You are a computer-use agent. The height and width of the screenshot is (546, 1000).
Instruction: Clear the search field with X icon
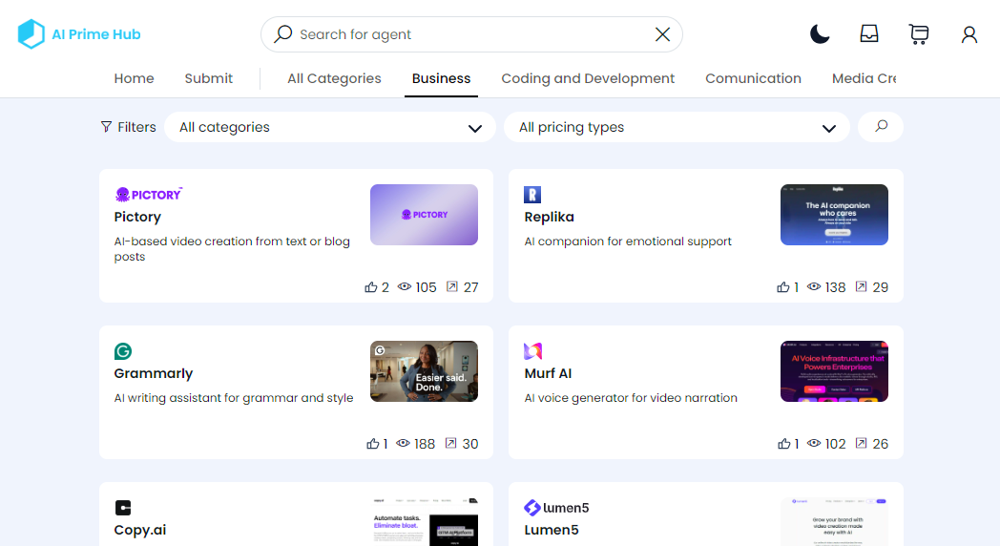click(662, 34)
